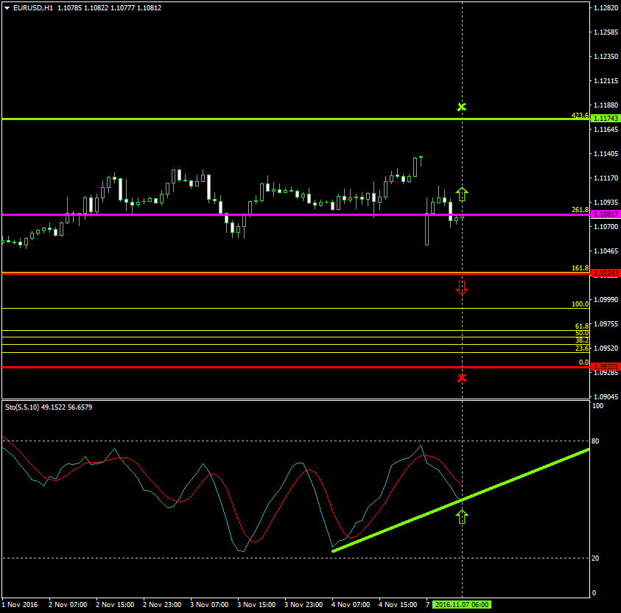Click the green up arrow in the Stochastic panel

coord(462,518)
